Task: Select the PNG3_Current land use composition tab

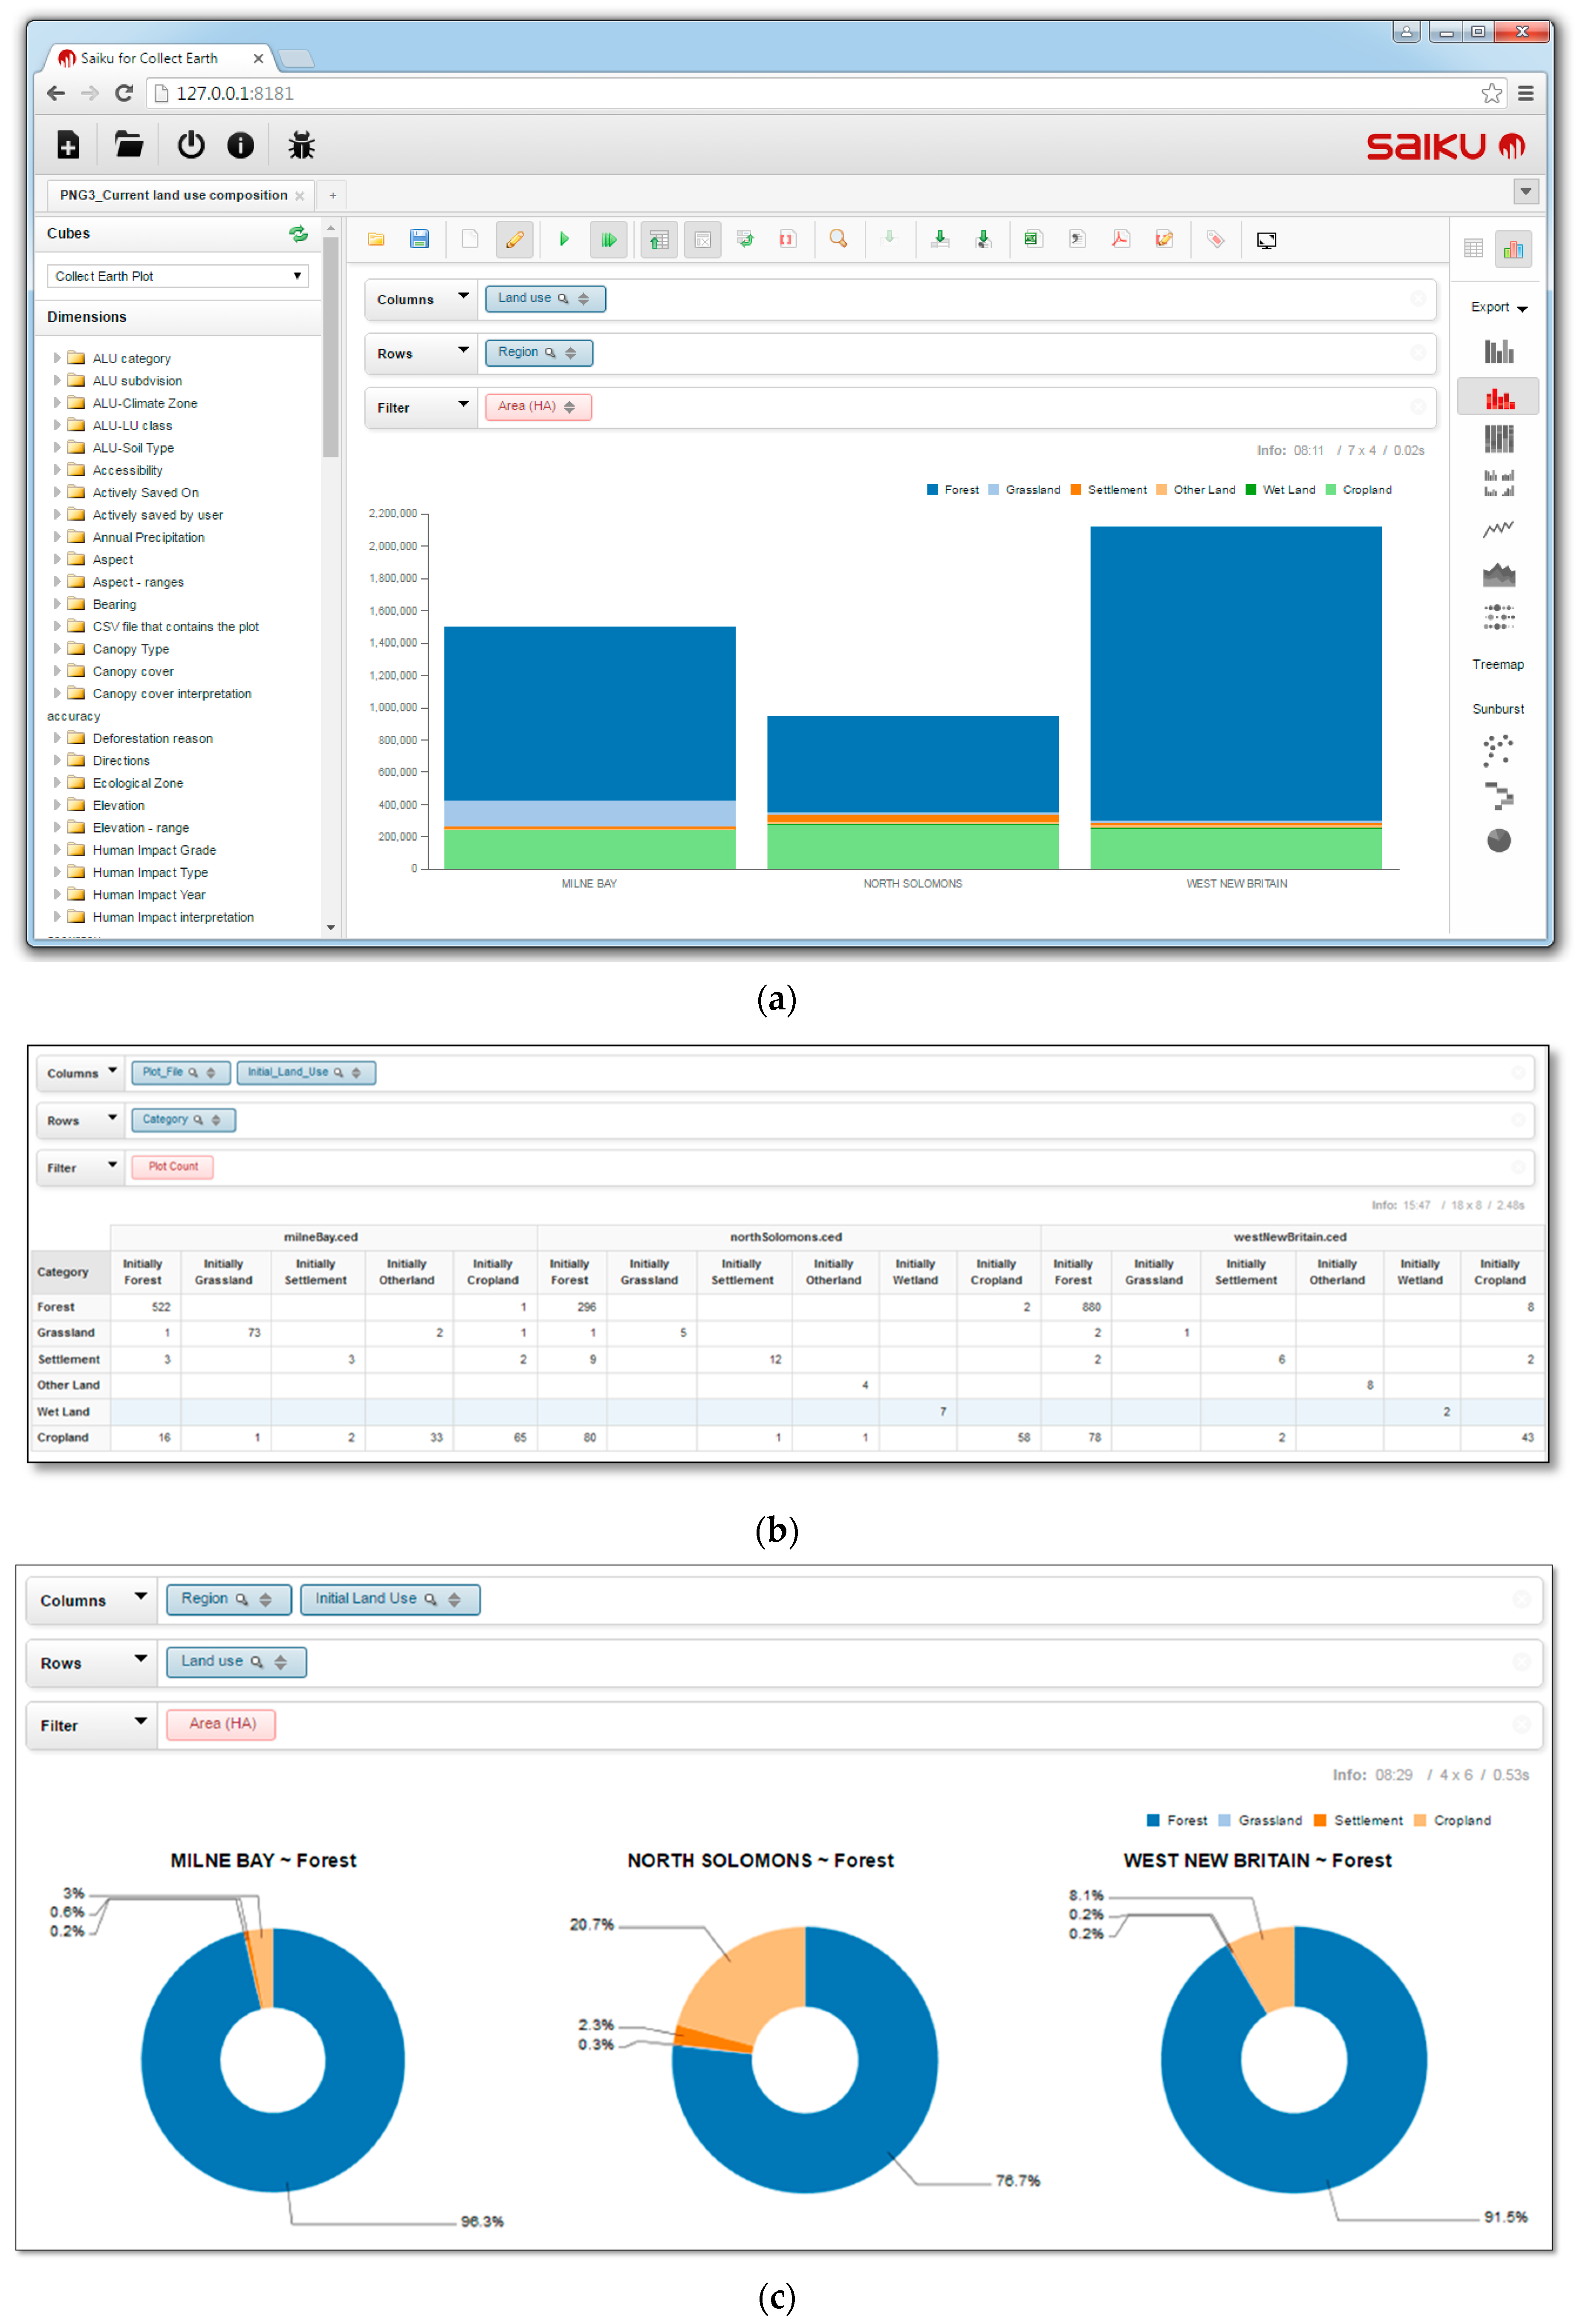Action: pyautogui.click(x=173, y=195)
